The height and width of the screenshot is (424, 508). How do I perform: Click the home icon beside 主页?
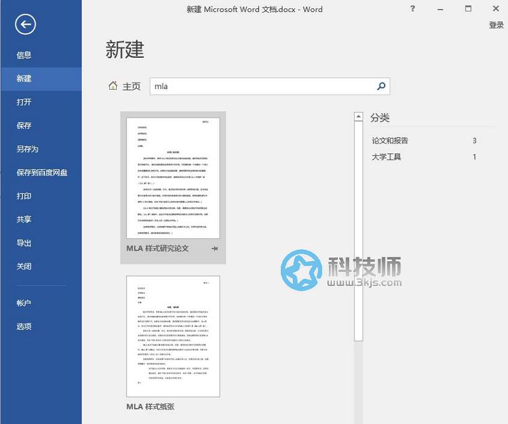pos(113,86)
